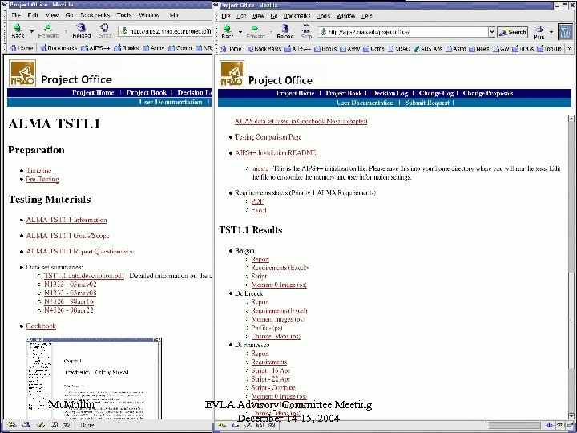The image size is (577, 433).
Task: Open Window menu in left Mozilla window
Action: coord(149,14)
